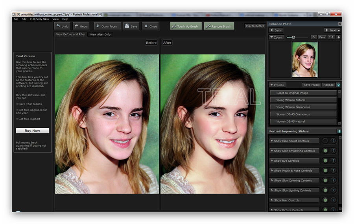Toggle Mouth & Nose Controls off
Image resolution: width=354 pixels, height=224 pixels.
pyautogui.click(x=325, y=170)
